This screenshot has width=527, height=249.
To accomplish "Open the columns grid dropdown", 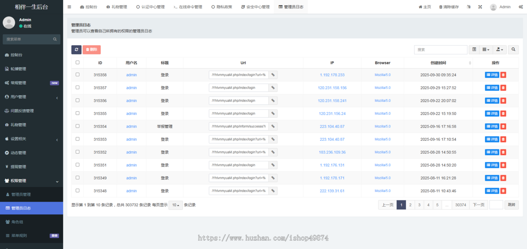I will click(486, 50).
